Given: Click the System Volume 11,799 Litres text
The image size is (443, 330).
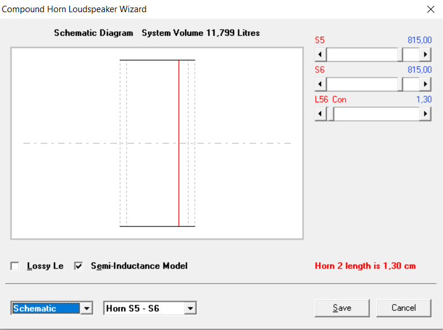Looking at the screenshot, I should 201,33.
